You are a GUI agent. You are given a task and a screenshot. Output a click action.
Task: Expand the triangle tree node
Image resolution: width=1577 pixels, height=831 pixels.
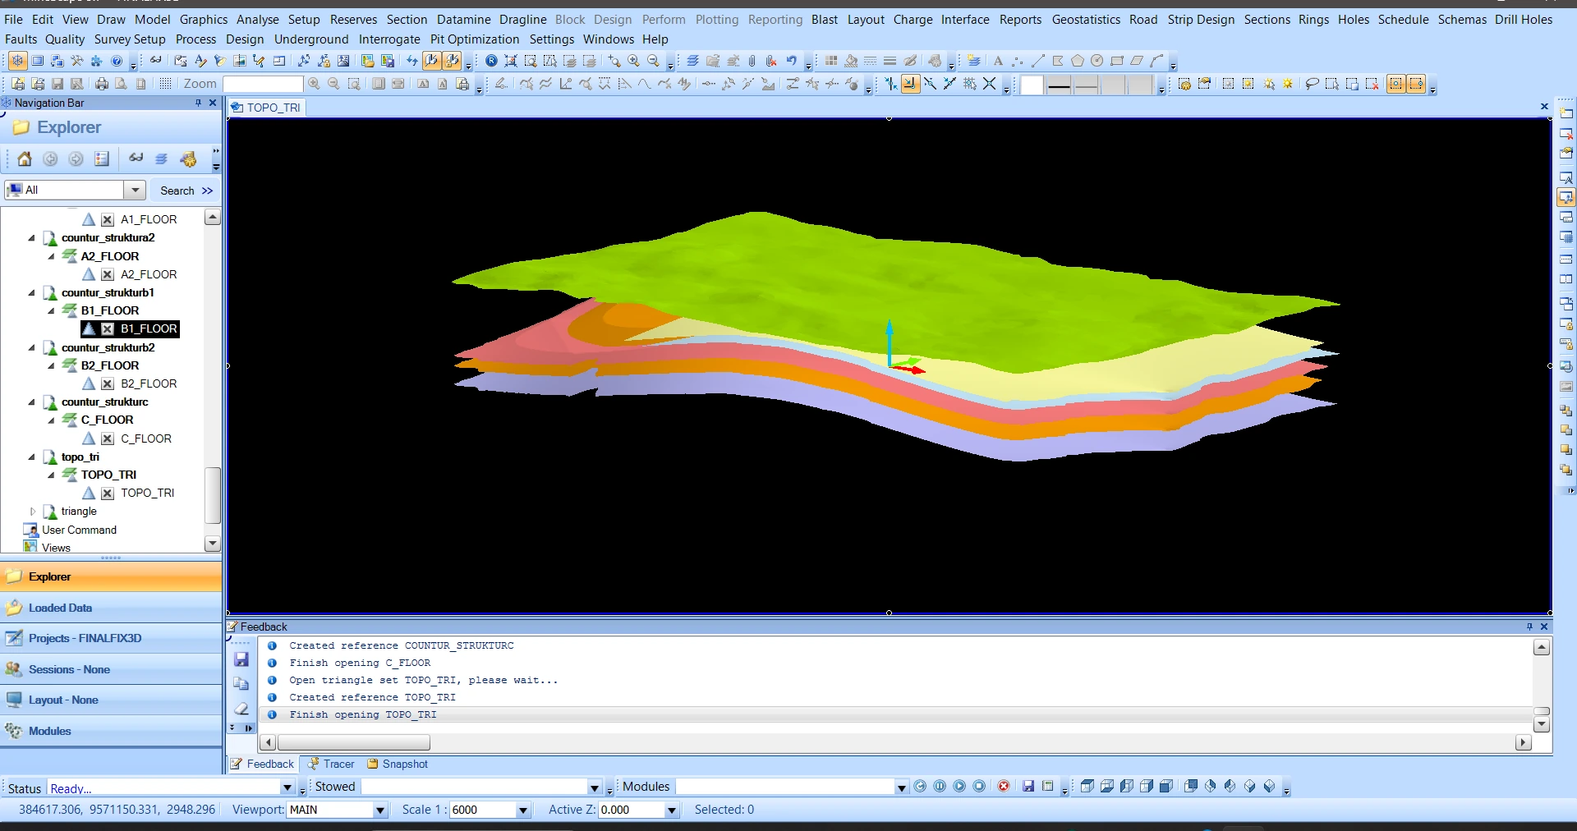33,512
